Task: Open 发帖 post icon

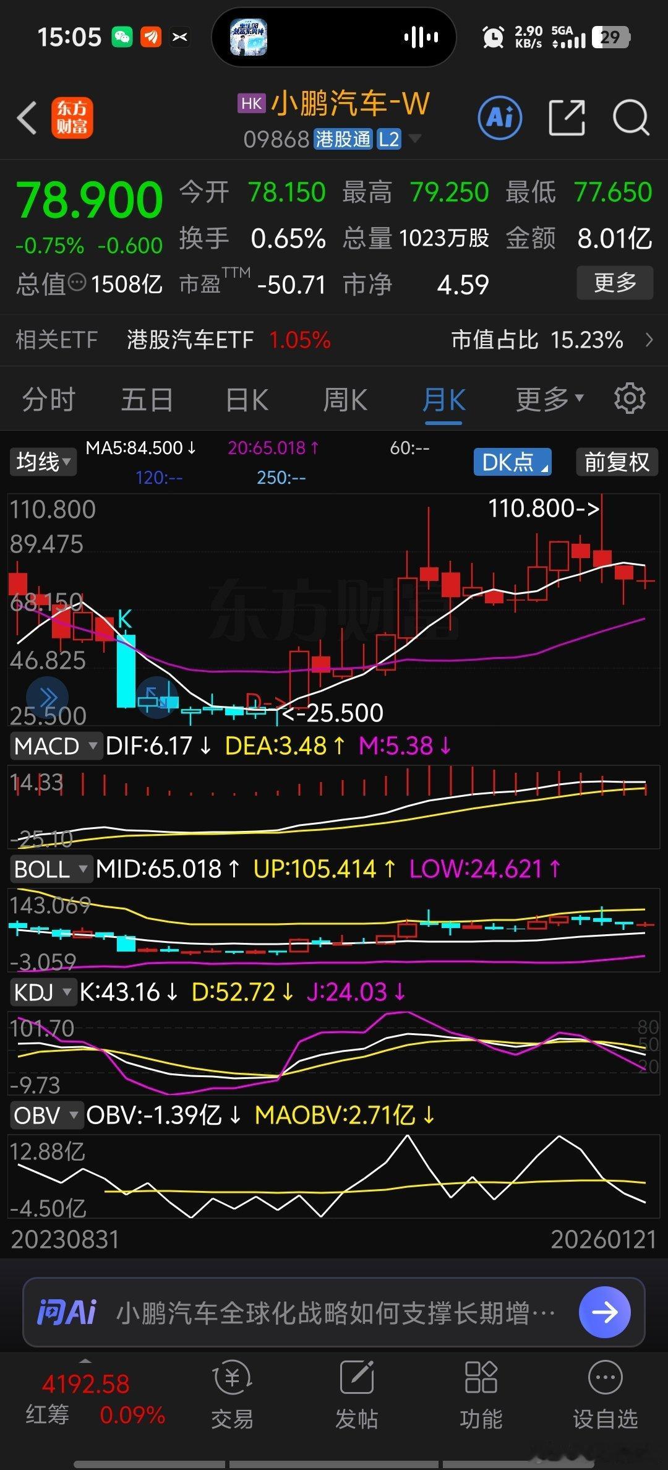Action: [x=357, y=1378]
